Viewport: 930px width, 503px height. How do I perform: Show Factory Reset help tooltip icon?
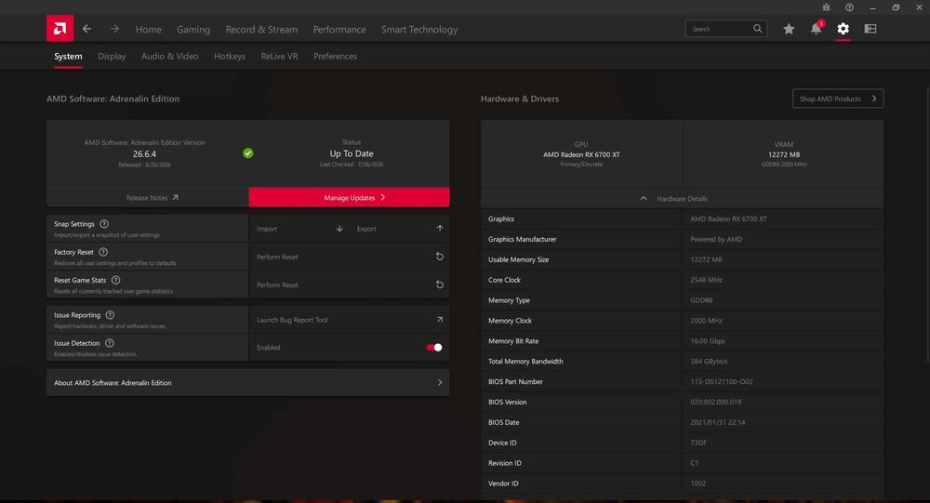[103, 252]
